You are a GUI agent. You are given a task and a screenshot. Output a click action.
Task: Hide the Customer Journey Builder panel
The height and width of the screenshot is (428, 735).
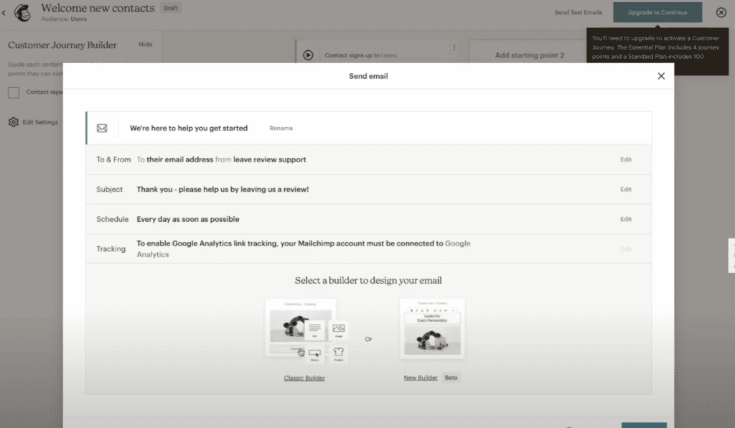pos(145,45)
